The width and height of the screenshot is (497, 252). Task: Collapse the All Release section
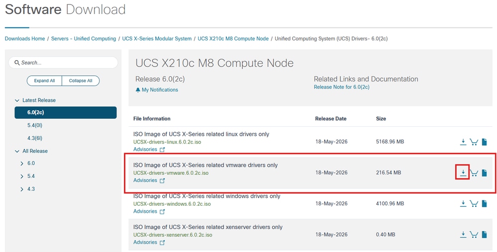pos(17,151)
